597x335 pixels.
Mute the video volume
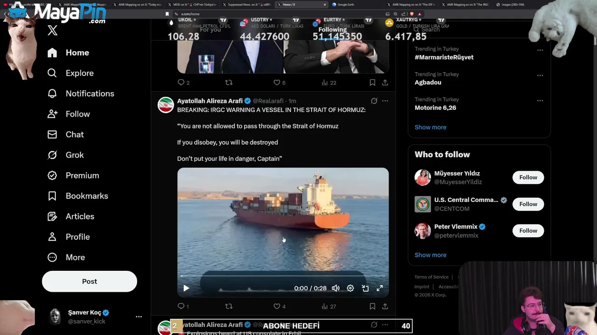(335, 288)
